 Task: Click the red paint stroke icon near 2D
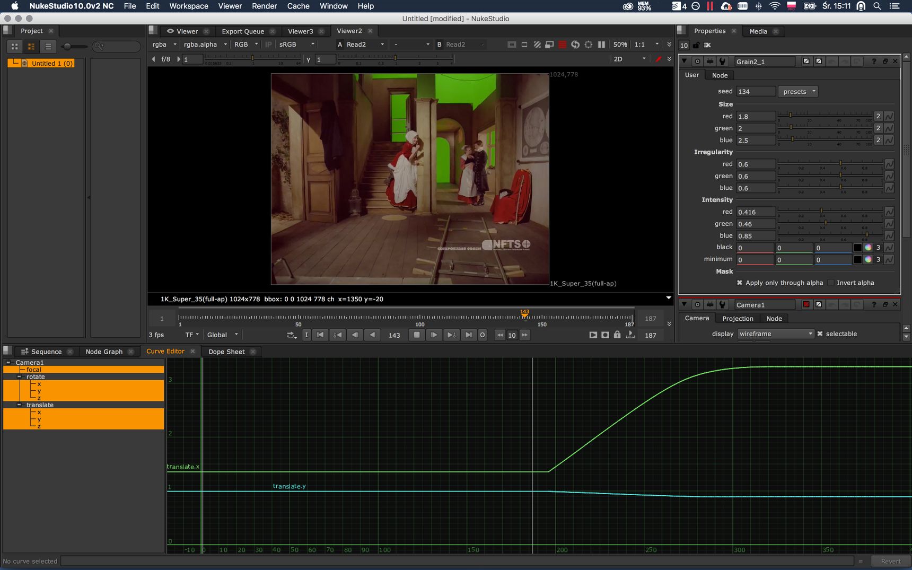tap(658, 59)
